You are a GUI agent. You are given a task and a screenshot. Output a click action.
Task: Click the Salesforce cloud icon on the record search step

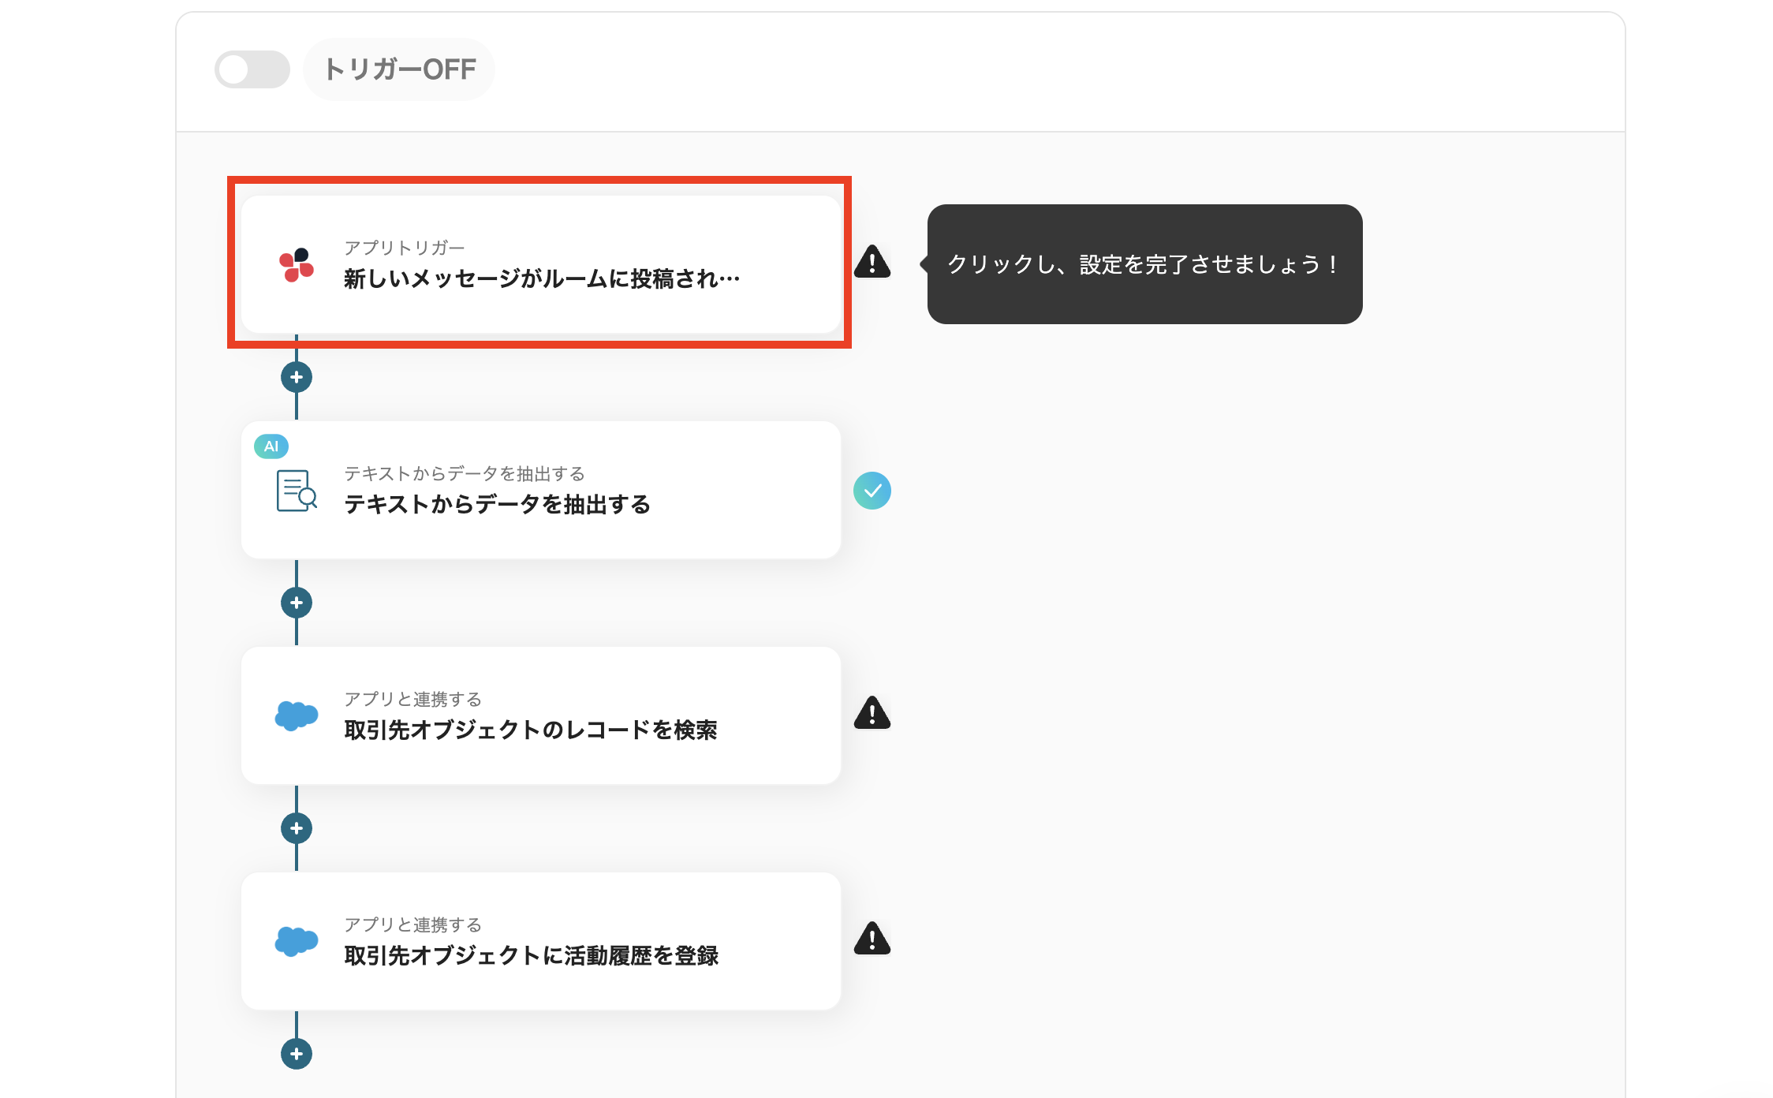pyautogui.click(x=295, y=716)
